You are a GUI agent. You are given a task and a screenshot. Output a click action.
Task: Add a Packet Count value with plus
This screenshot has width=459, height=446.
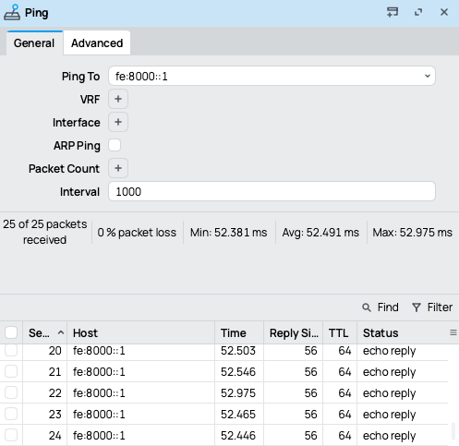(118, 168)
